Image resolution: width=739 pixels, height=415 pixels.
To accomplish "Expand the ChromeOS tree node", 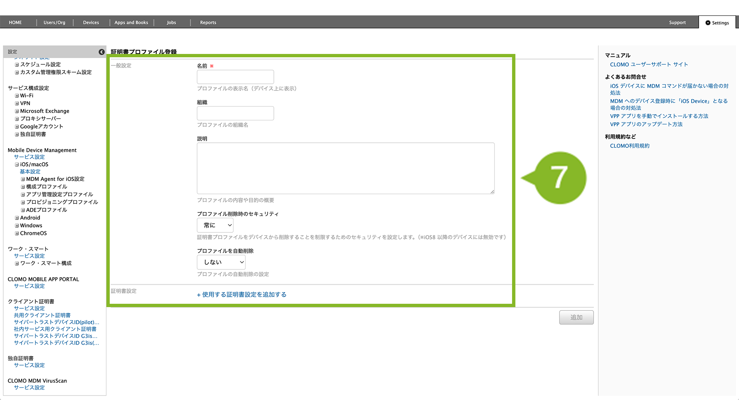I will [17, 233].
